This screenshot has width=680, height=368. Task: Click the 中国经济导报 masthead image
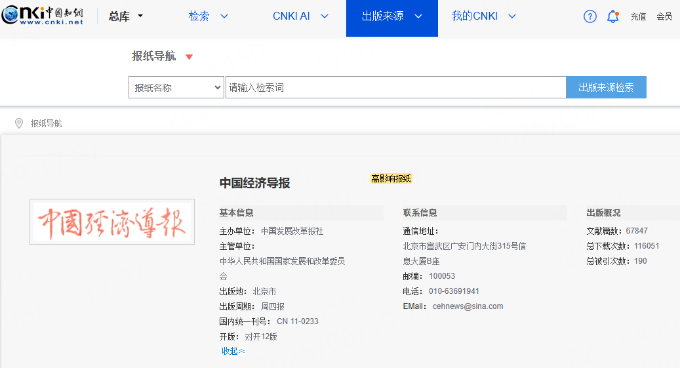[112, 222]
